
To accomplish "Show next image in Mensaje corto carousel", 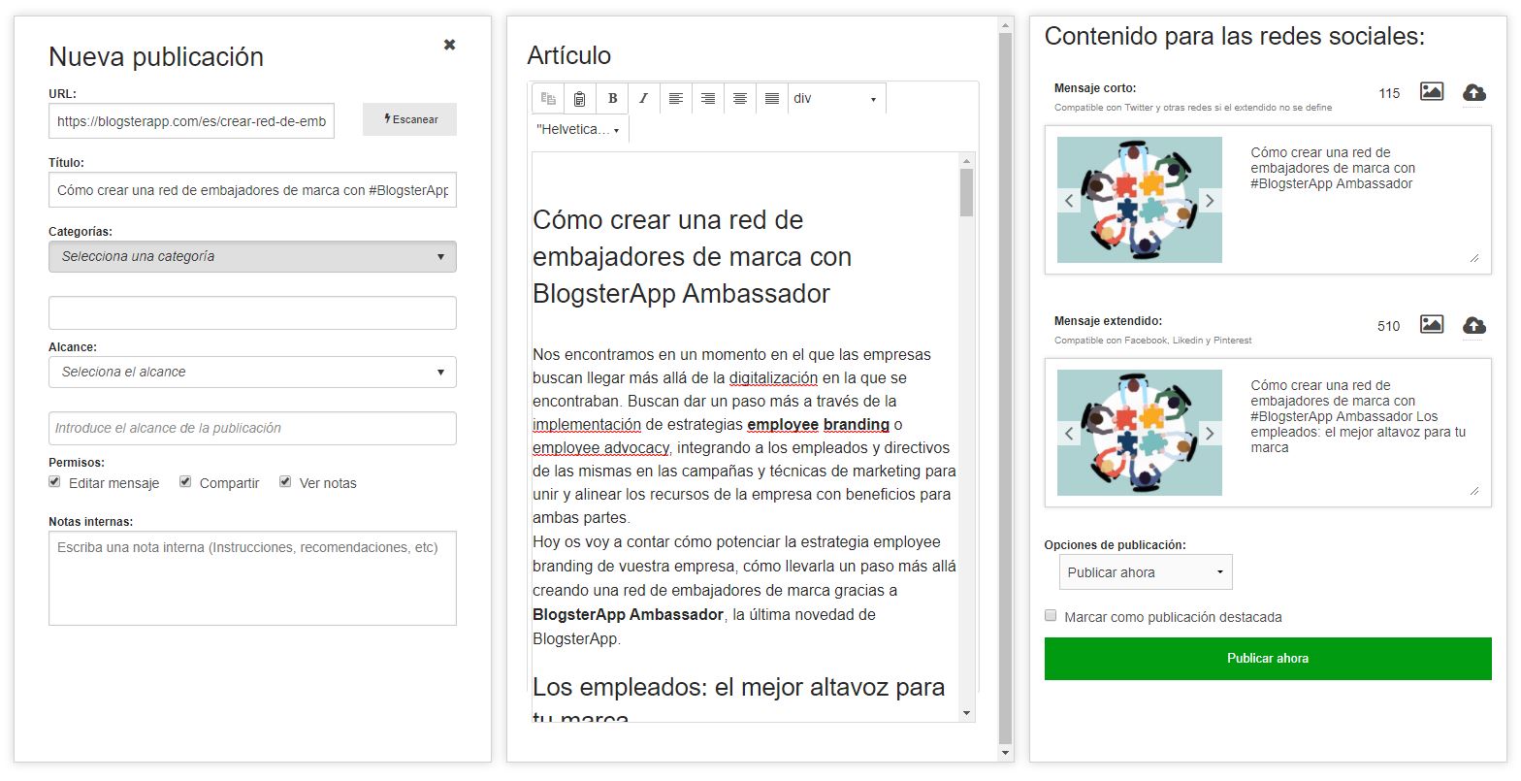I will [1211, 201].
